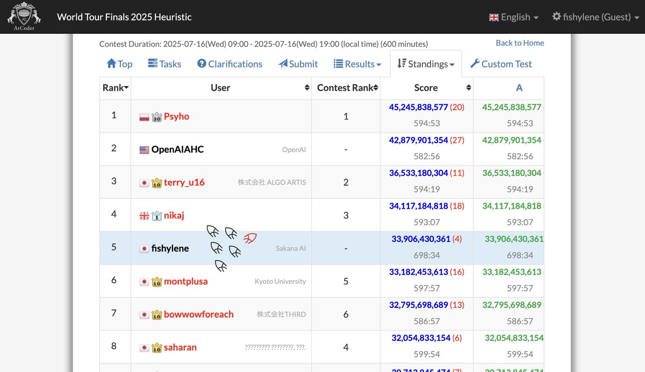Viewport: 645px width, 372px height.
Task: Click the OpenAI affiliation text
Action: tap(294, 149)
